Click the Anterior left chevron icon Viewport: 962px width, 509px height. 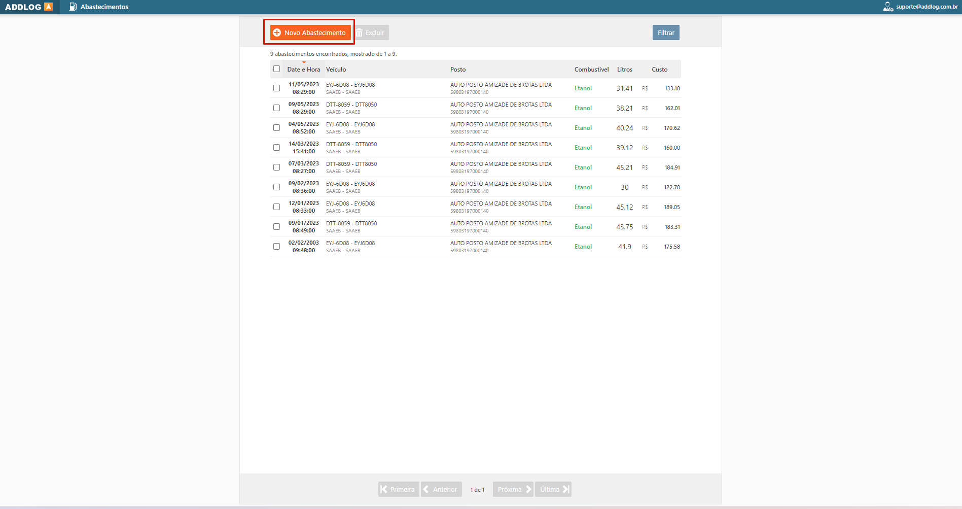click(426, 489)
